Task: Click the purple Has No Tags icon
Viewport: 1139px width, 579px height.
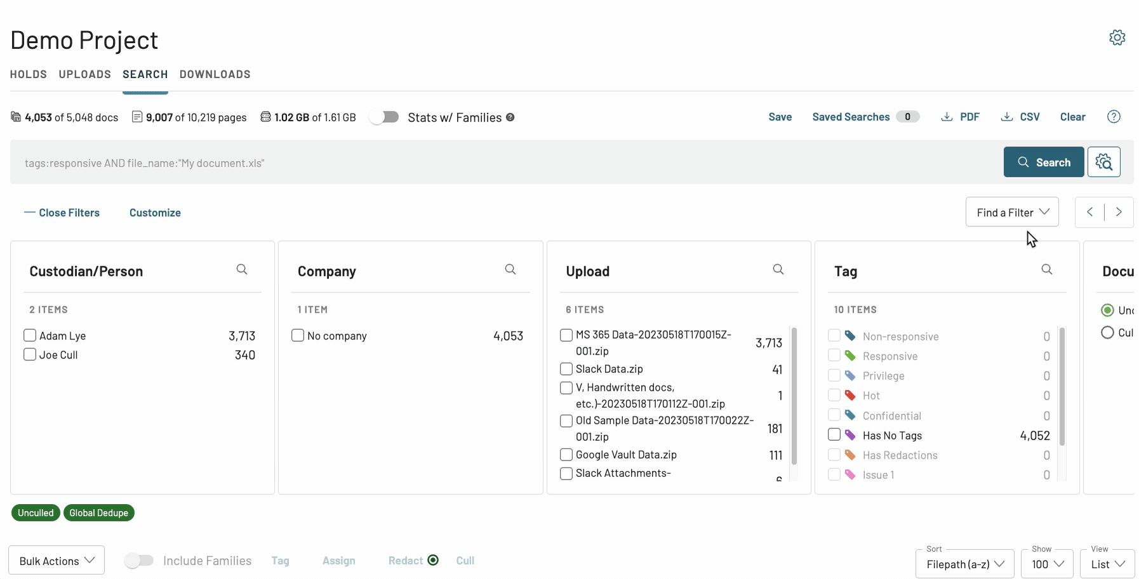Action: coord(850,435)
